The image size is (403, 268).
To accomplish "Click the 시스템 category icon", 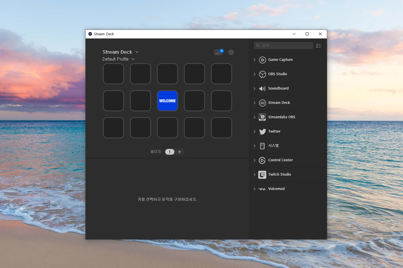I will [x=262, y=146].
